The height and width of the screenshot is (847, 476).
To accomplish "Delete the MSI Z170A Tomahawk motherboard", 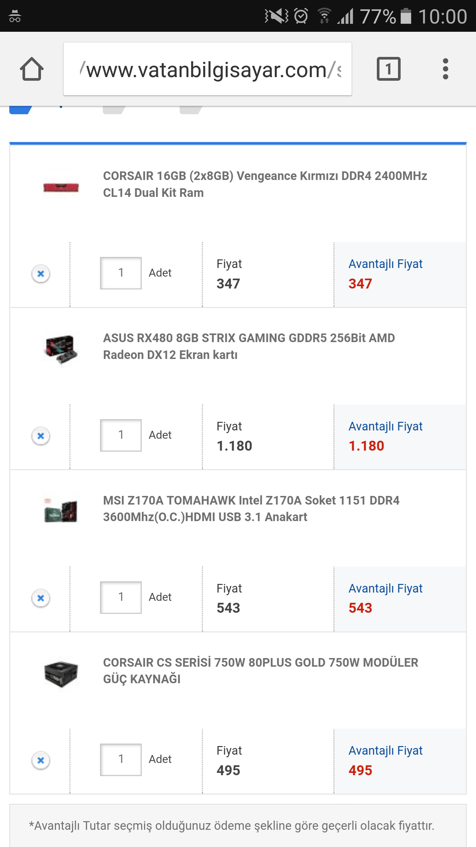I will (41, 598).
